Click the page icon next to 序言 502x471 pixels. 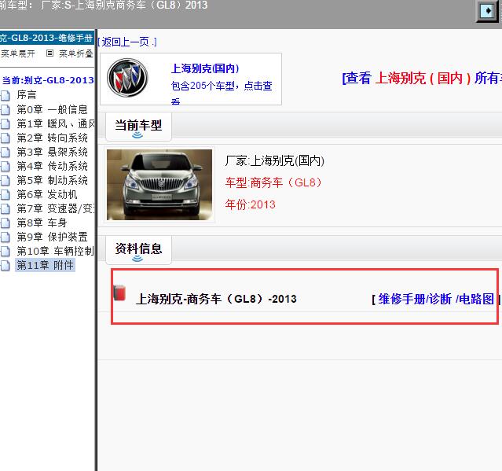[5, 95]
